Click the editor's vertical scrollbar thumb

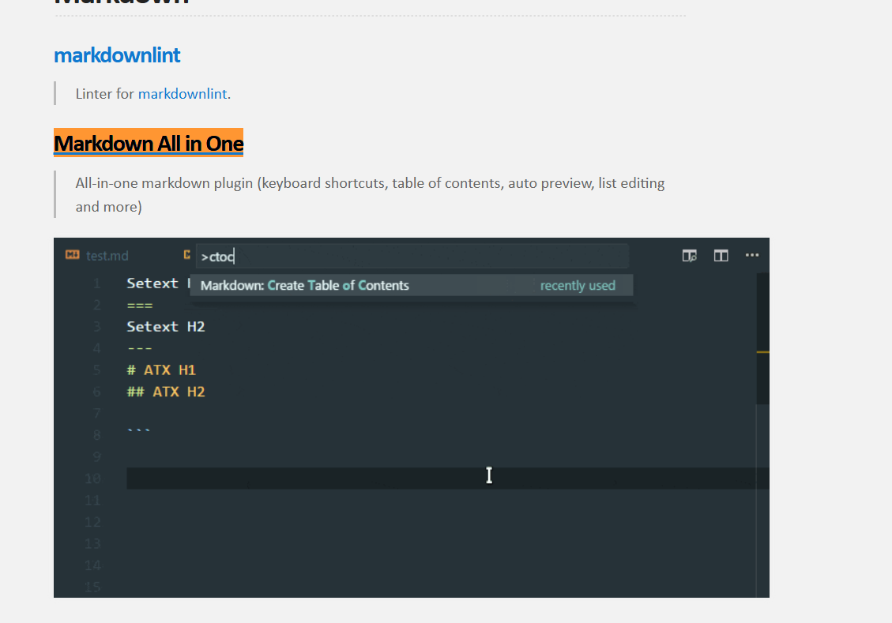pos(762,339)
